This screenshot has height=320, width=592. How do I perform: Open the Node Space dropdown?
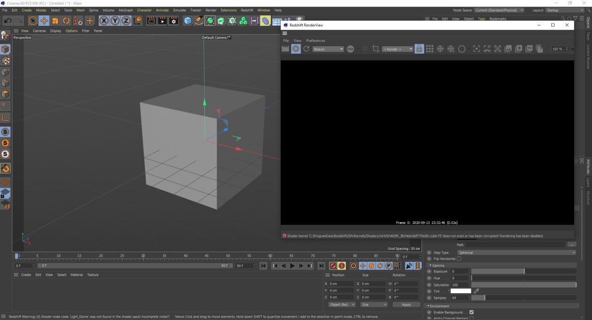pyautogui.click(x=499, y=10)
